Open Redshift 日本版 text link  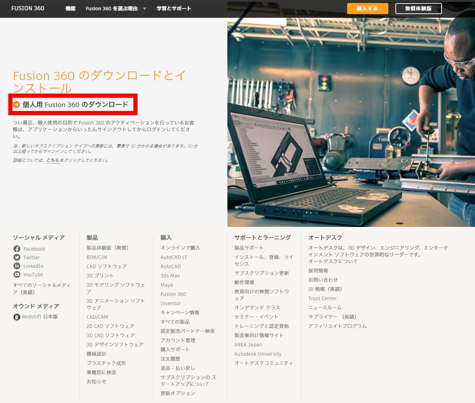pyautogui.click(x=40, y=317)
